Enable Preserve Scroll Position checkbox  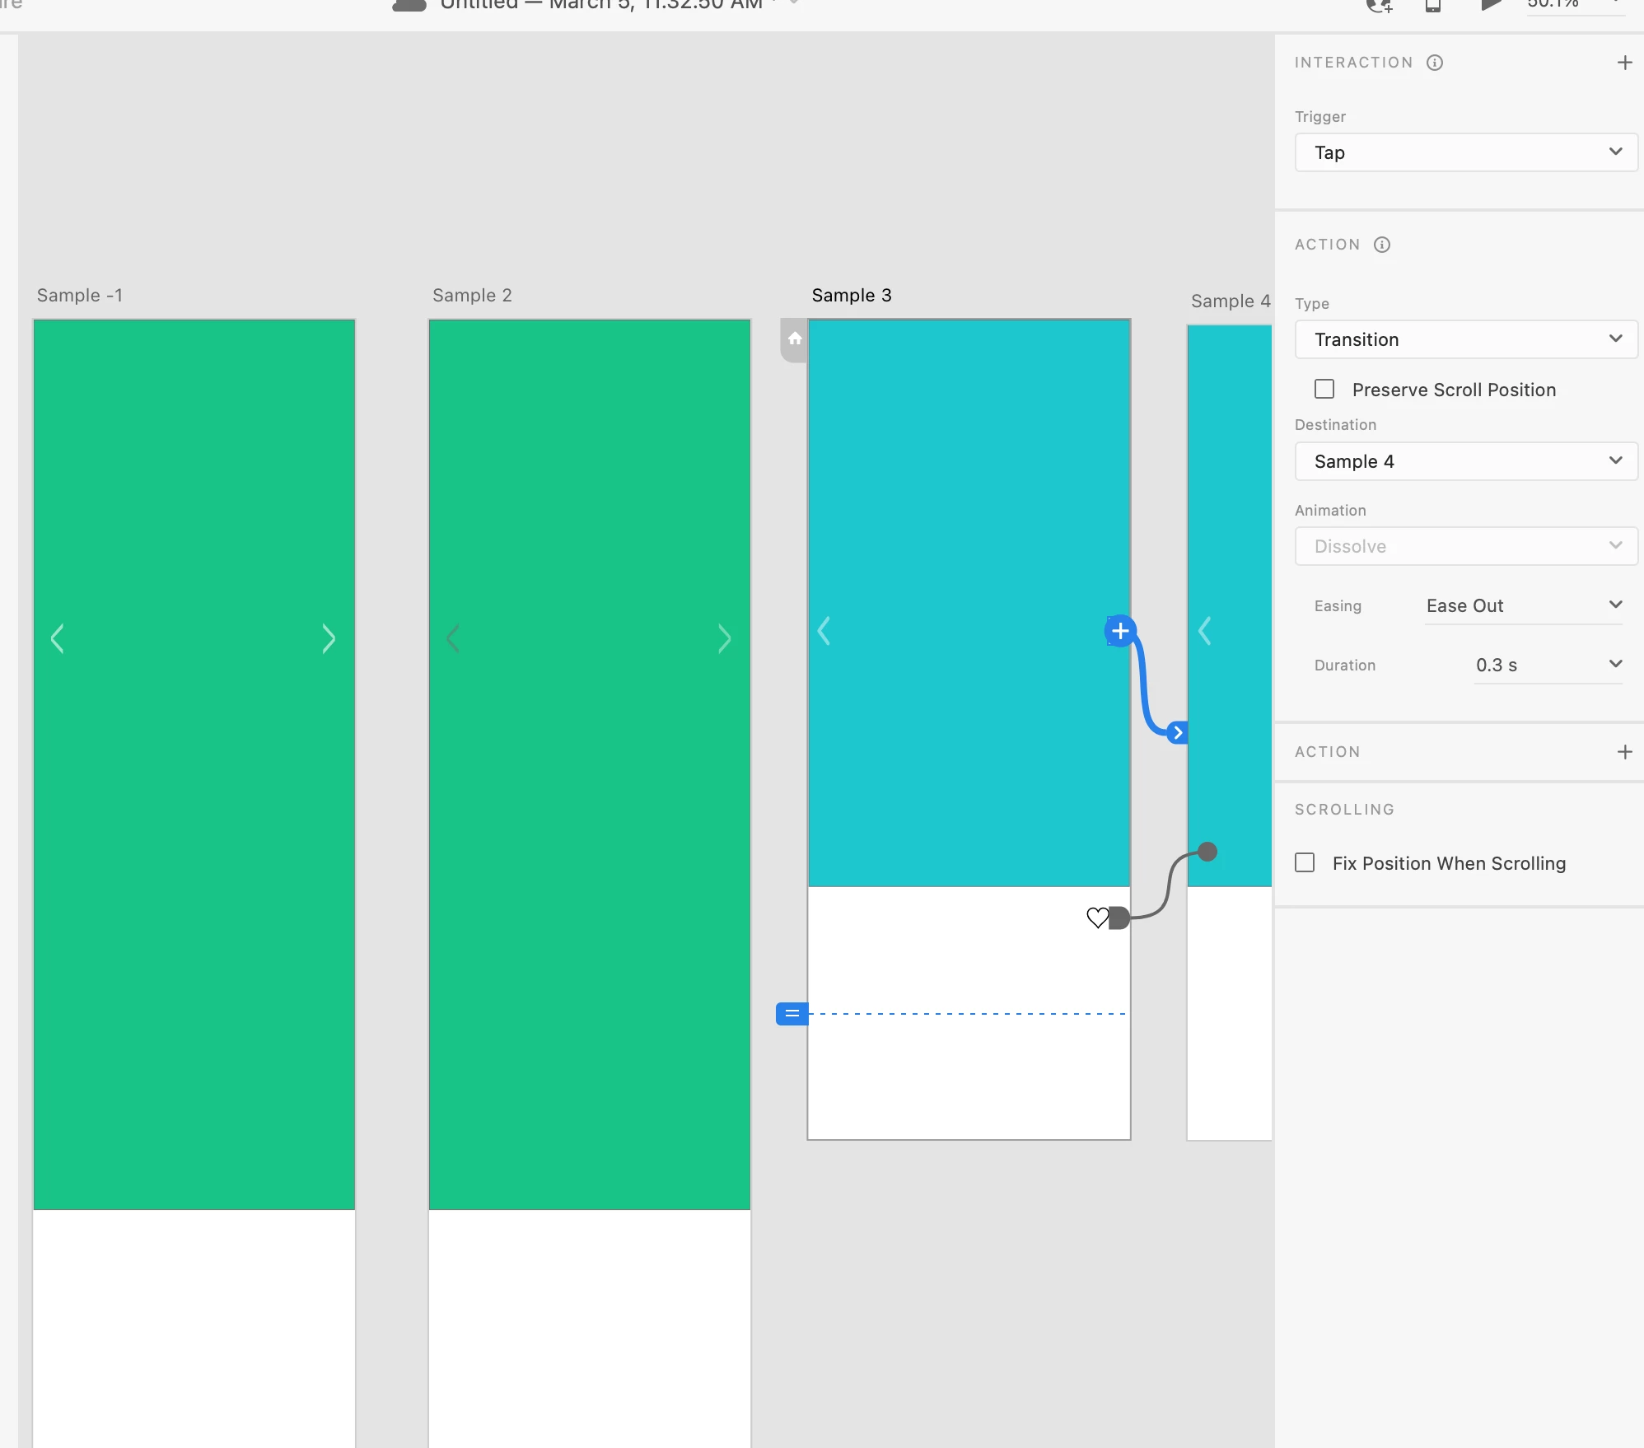[x=1324, y=389]
